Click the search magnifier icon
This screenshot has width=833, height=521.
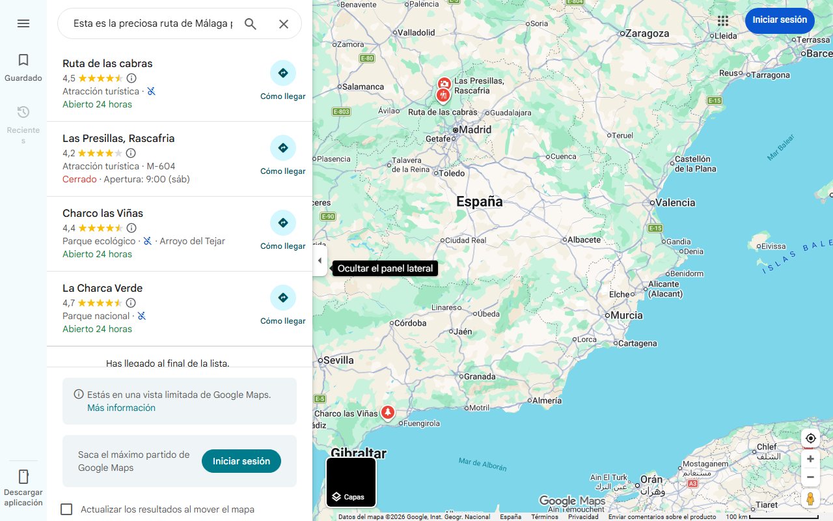251,23
